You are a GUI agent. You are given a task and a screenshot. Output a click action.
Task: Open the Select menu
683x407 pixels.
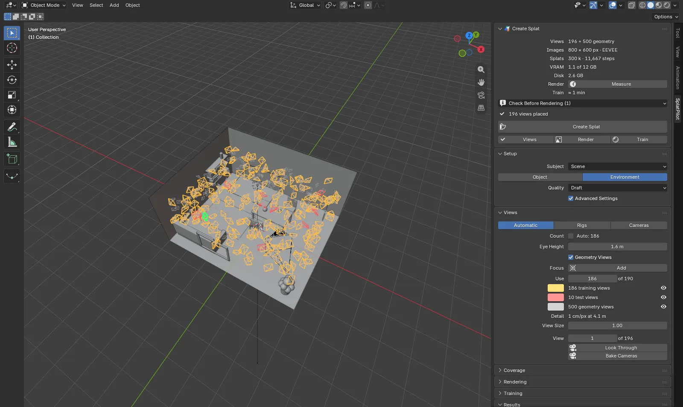pyautogui.click(x=96, y=5)
